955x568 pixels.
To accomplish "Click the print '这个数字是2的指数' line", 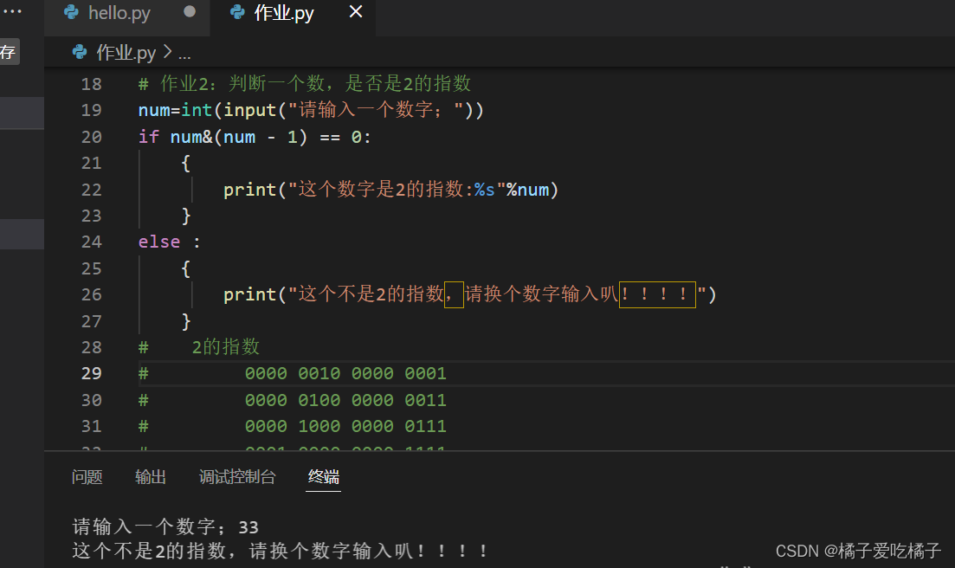I will [x=390, y=190].
